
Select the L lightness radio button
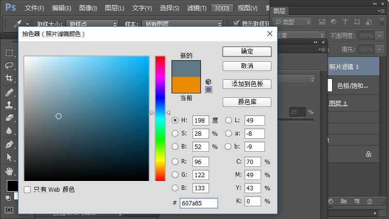click(x=228, y=120)
